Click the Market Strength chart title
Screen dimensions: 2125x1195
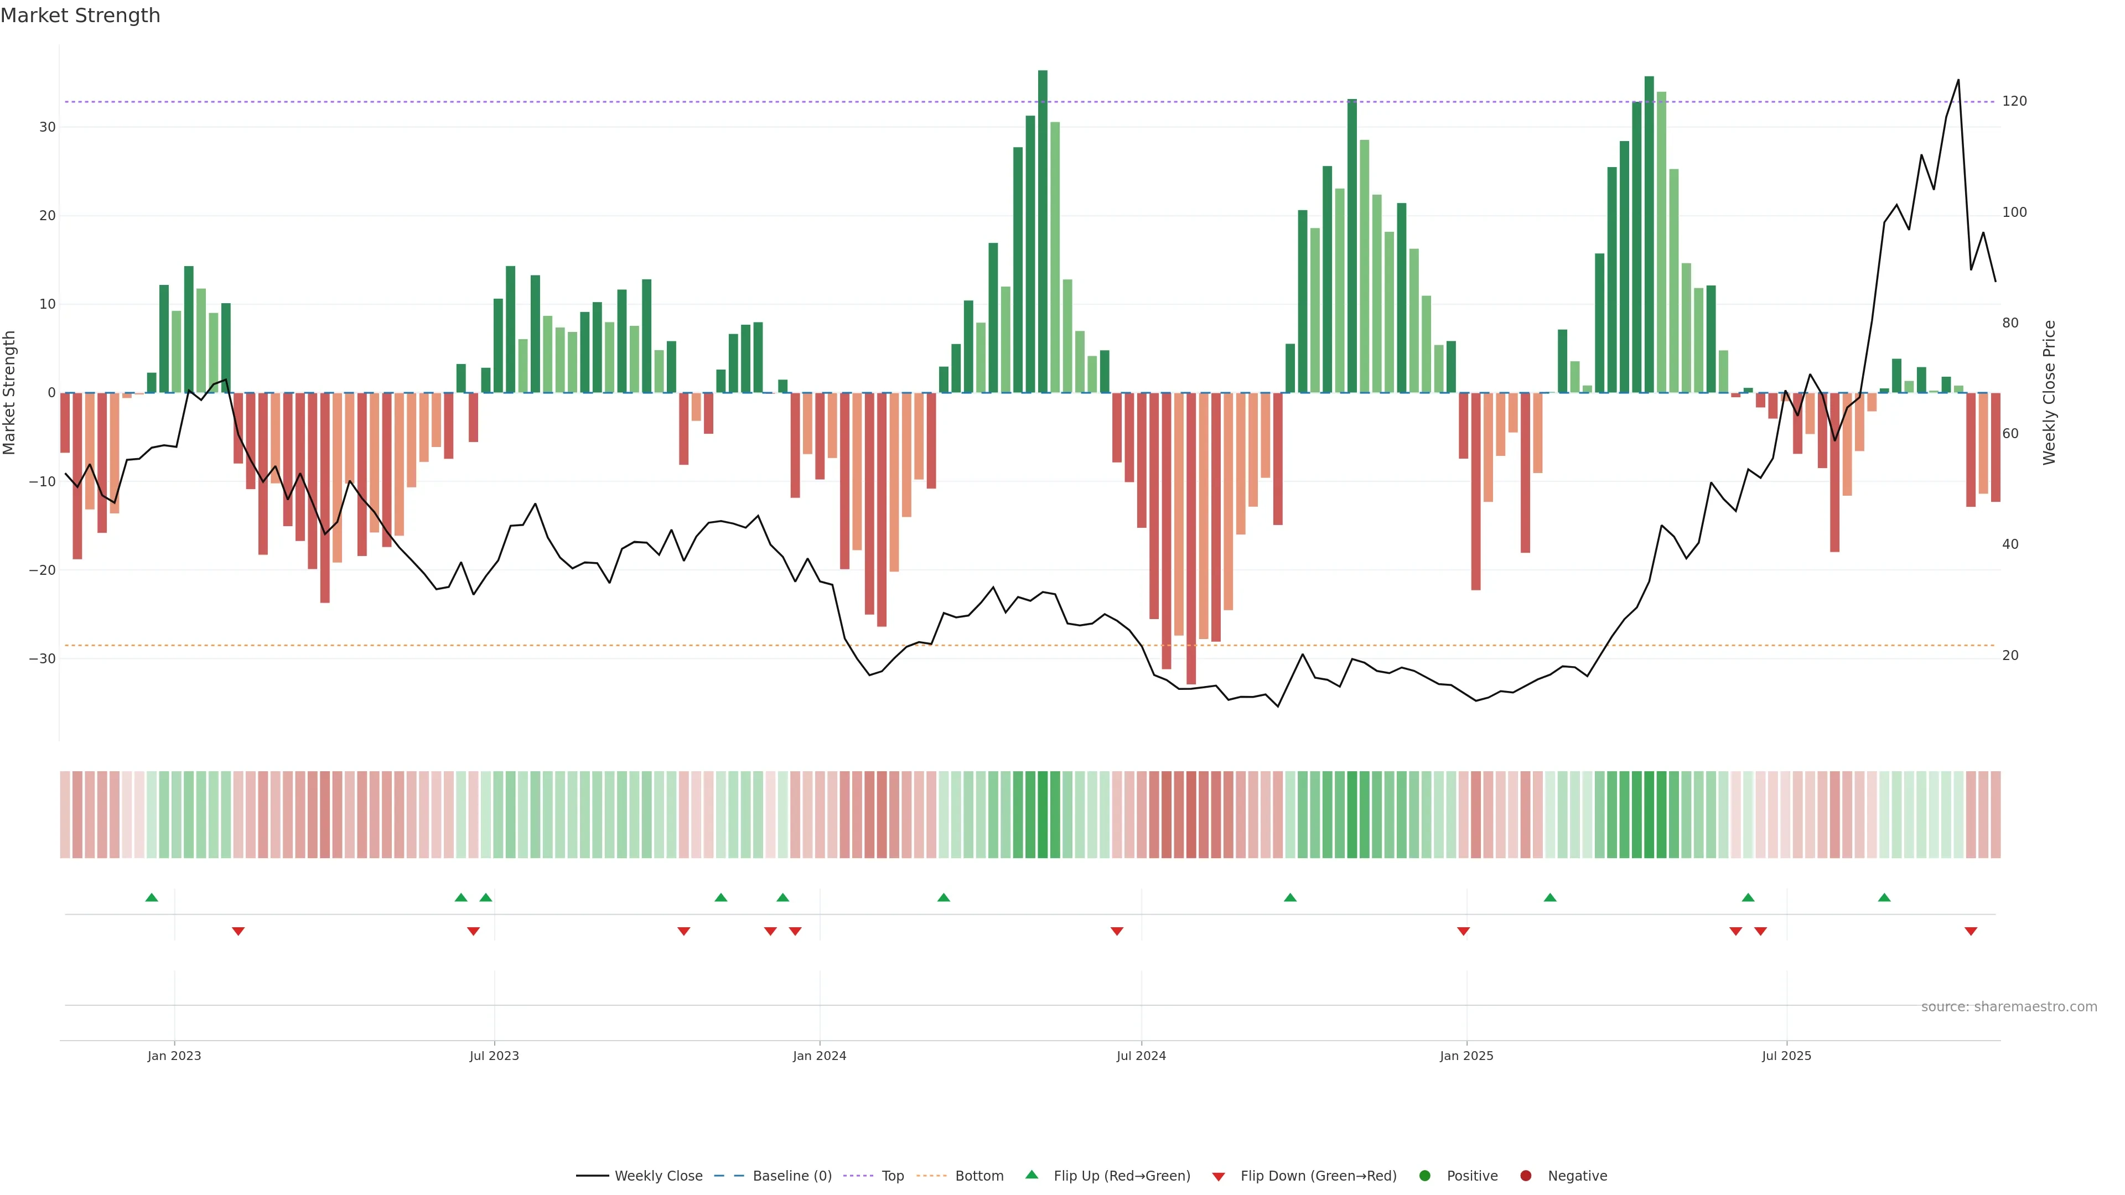[x=80, y=15]
